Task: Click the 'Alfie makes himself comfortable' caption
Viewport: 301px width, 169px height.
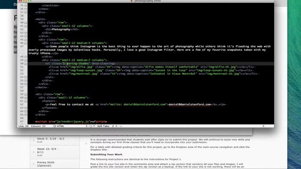Action: tap(171, 67)
